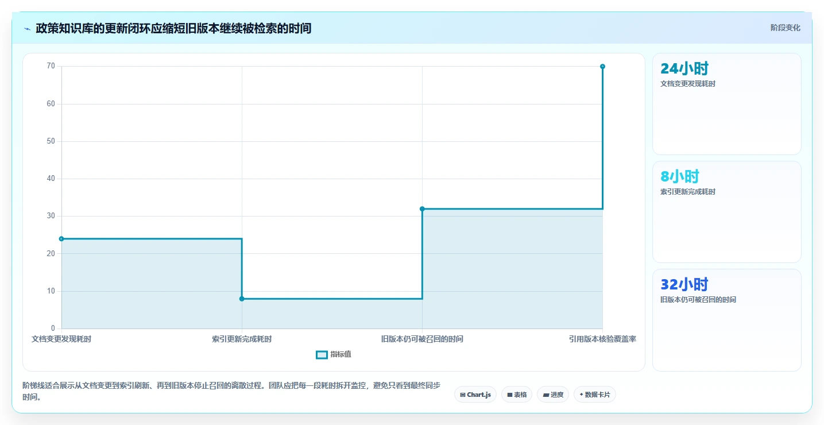
Task: Click the data point at 旧版本仍可被召回的时间
Action: click(422, 209)
